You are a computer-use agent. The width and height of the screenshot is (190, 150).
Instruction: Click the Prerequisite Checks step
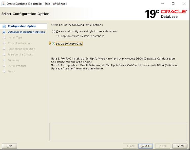click(20, 54)
